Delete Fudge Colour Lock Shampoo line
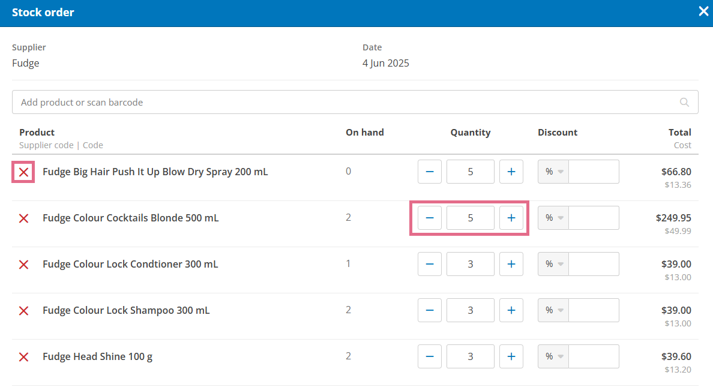This screenshot has height=387, width=713. click(x=23, y=311)
